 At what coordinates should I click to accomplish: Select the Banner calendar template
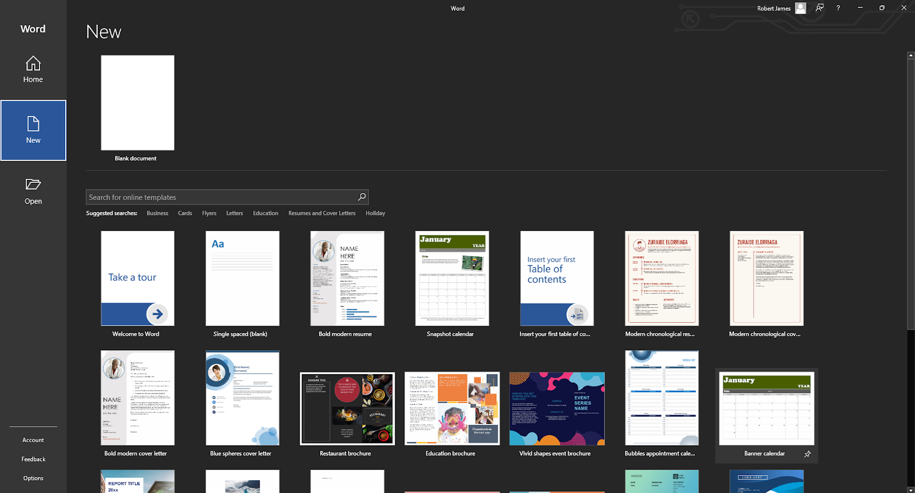point(766,408)
